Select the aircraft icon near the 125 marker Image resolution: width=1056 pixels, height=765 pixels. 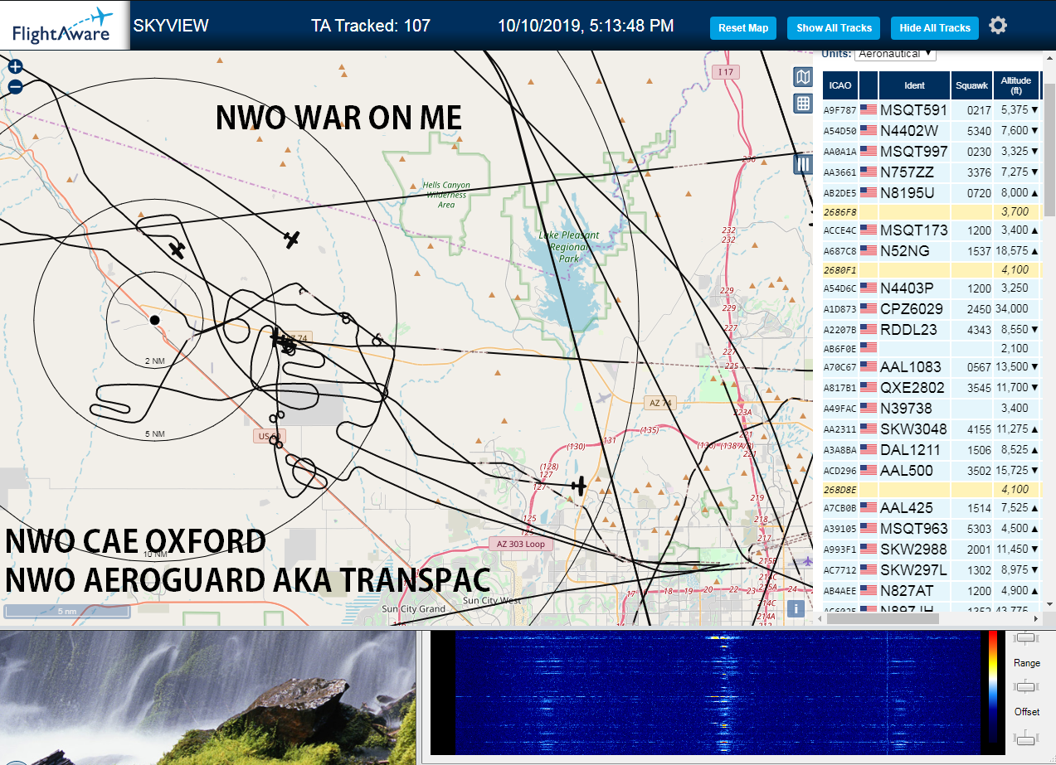pos(579,486)
